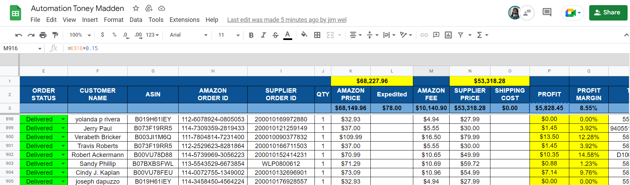Open the zoom 100% dropdown

click(80, 35)
